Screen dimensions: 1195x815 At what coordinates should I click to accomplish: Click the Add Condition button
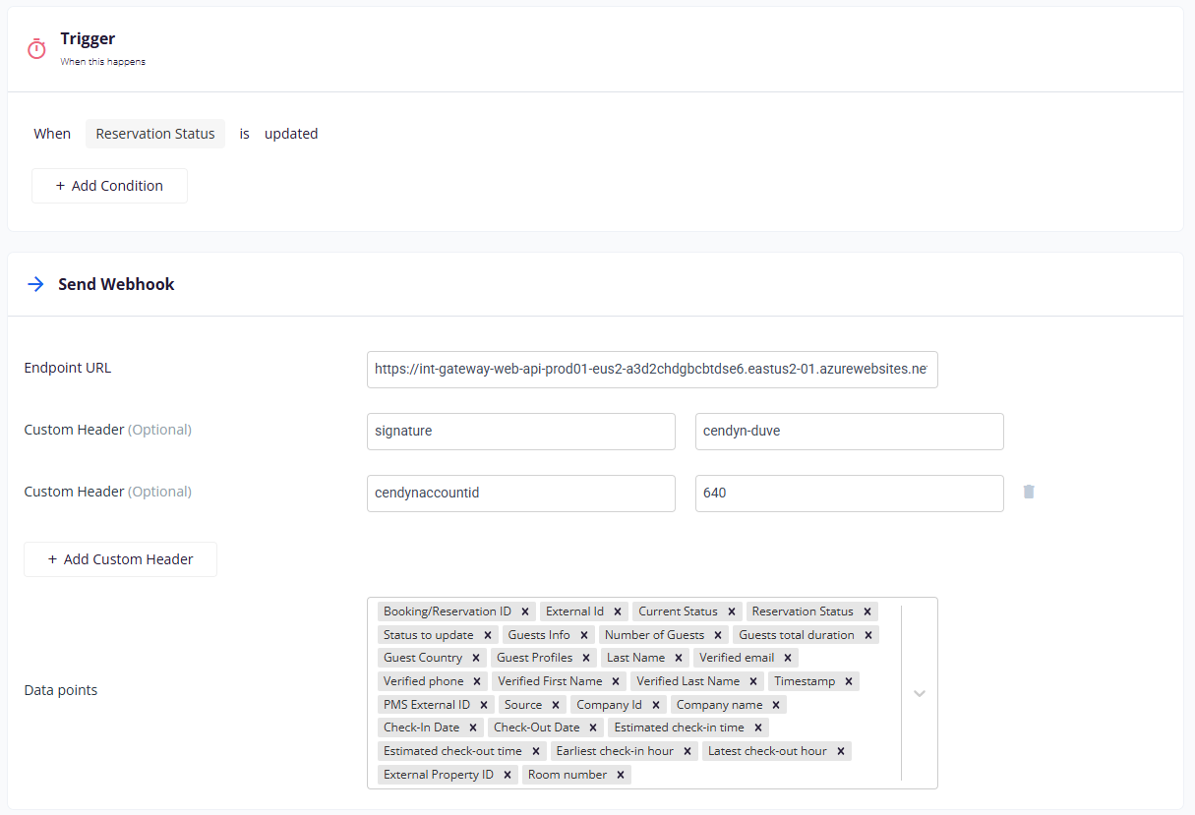point(109,186)
